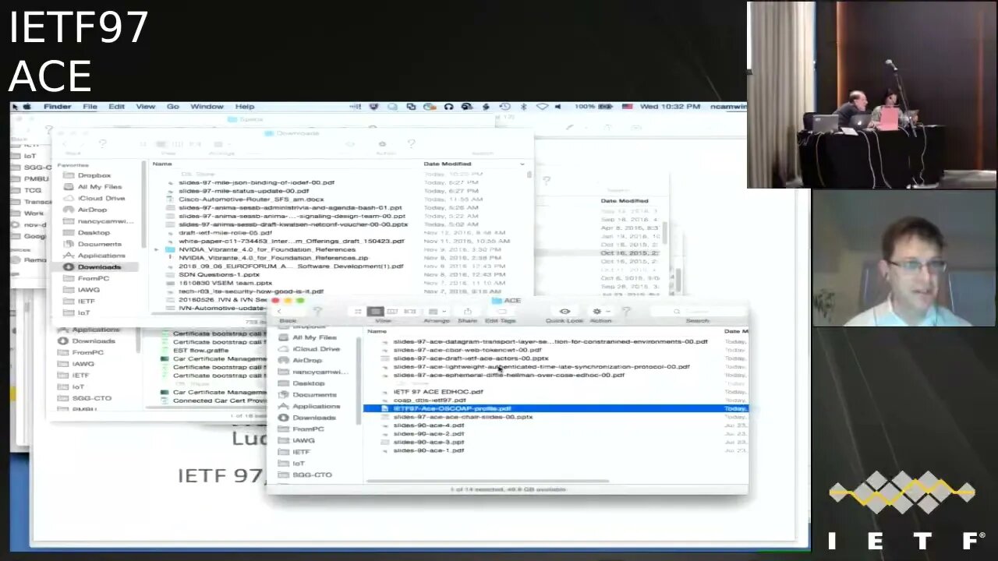Click the Back arrow in the ACE window

point(280,312)
